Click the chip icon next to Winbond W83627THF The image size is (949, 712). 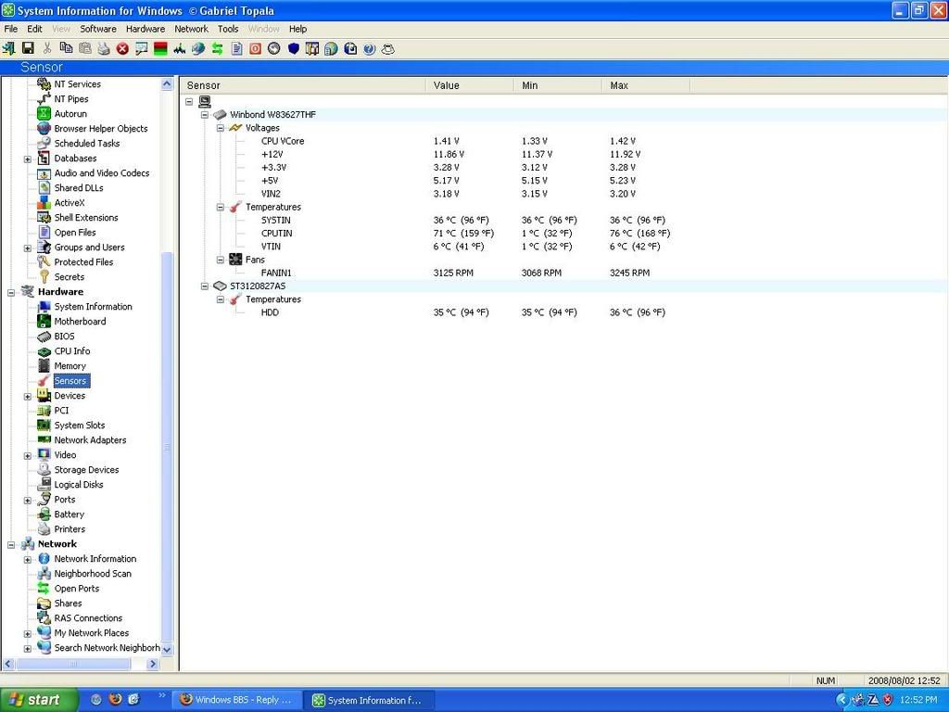click(x=221, y=114)
